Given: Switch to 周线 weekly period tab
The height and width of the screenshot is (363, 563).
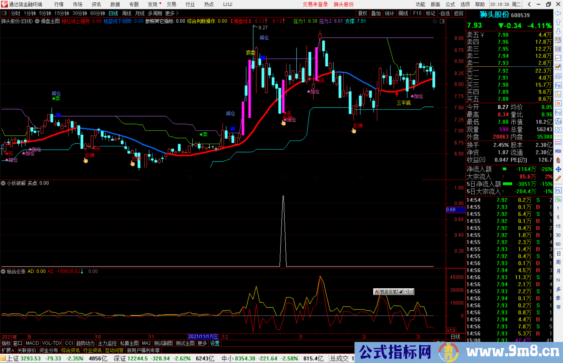Looking at the screenshot, I should tap(127, 13).
